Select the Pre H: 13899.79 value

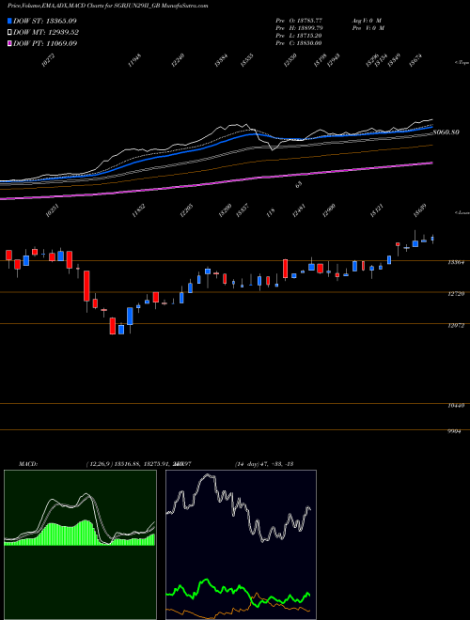coord(299,28)
